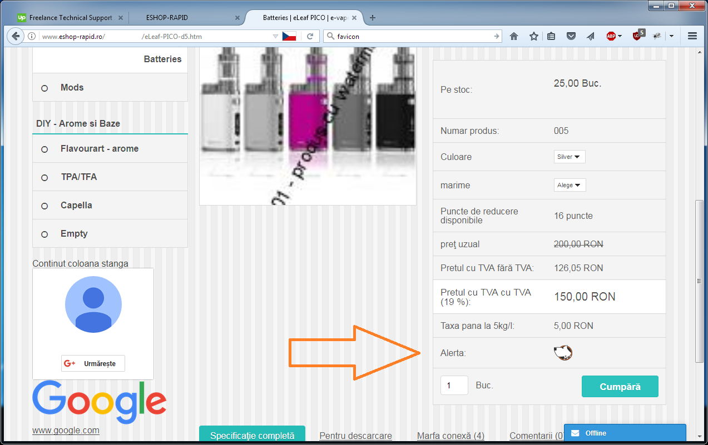Click the paper plane send icon
Screen dimensions: 708x445
tap(590, 36)
